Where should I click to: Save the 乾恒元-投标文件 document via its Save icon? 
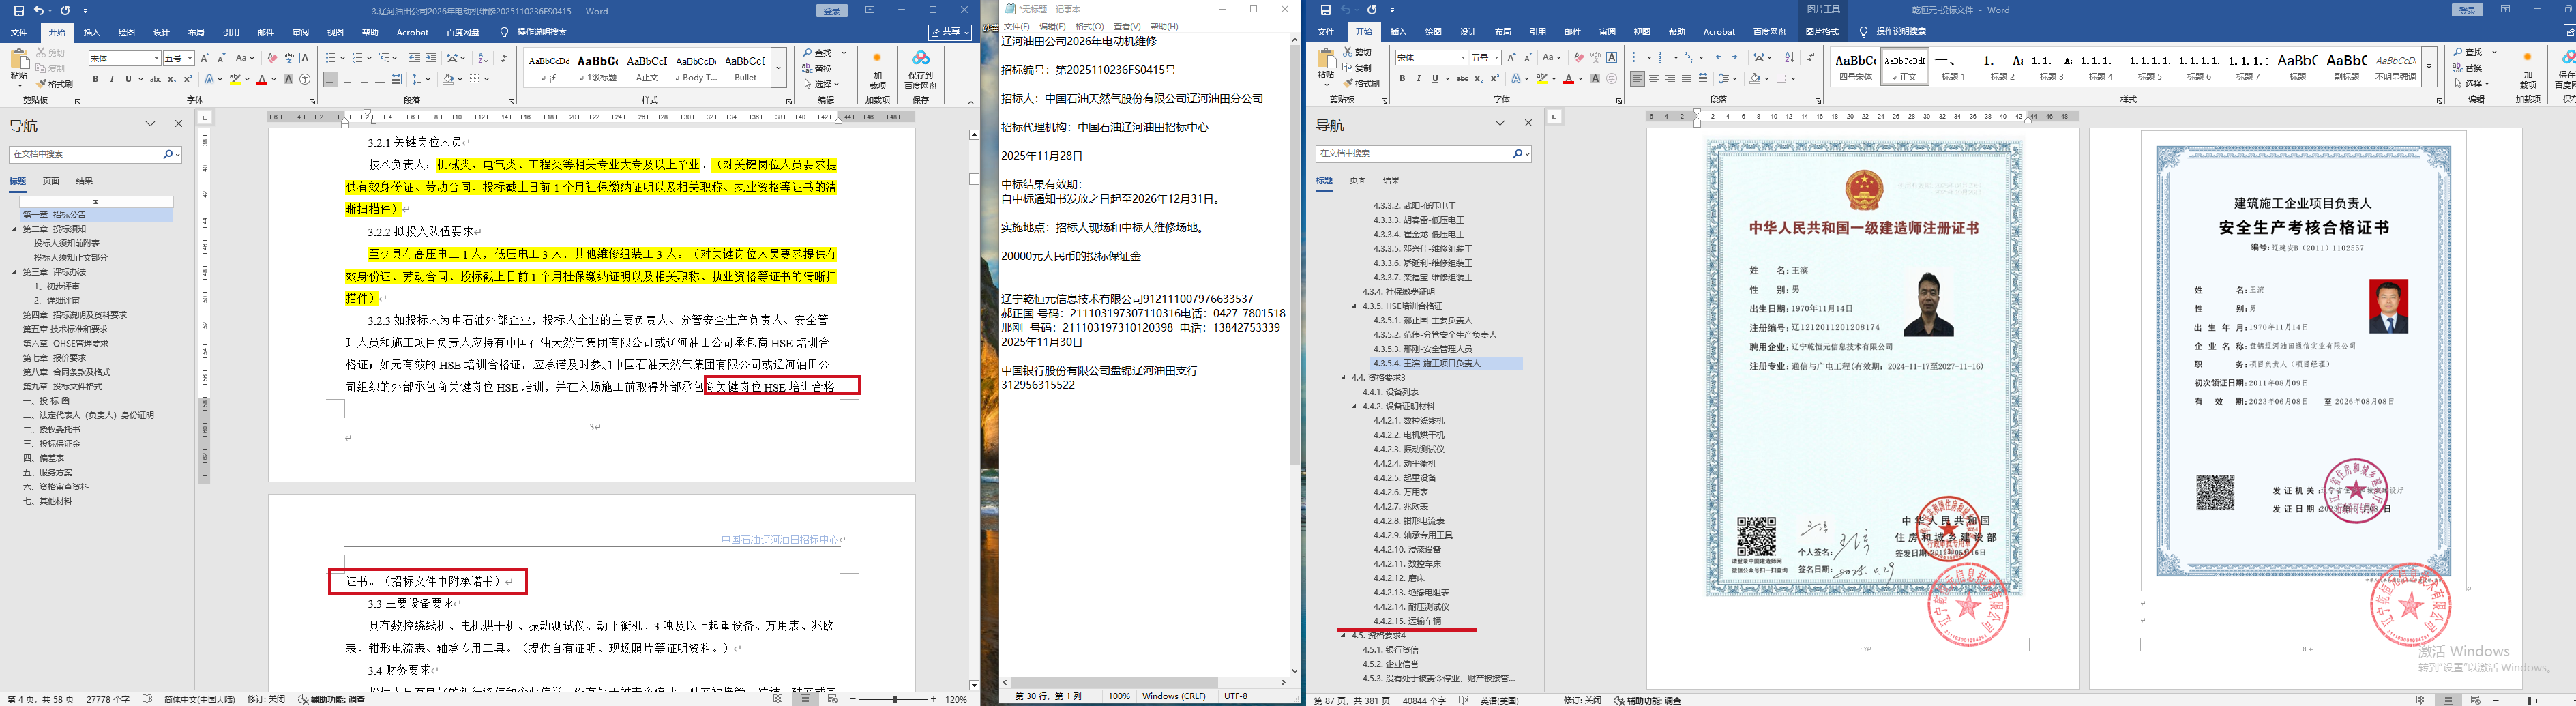point(1326,11)
